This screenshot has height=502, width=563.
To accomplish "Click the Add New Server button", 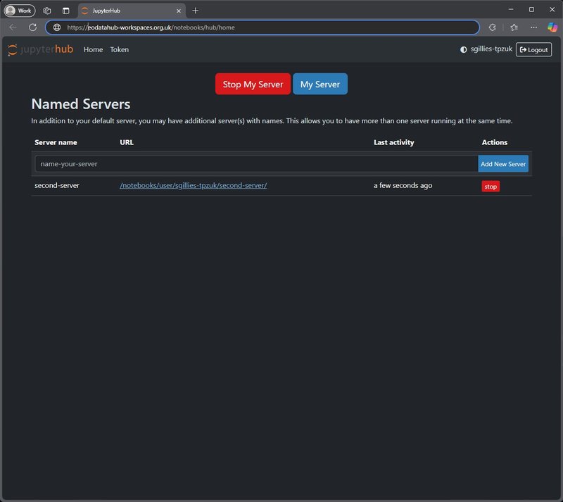I will pyautogui.click(x=502, y=163).
